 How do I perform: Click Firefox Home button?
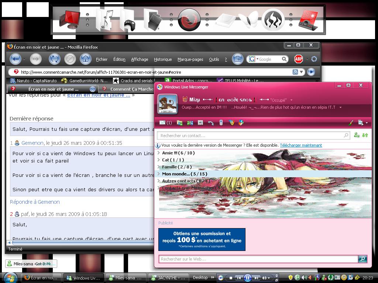coord(85,59)
